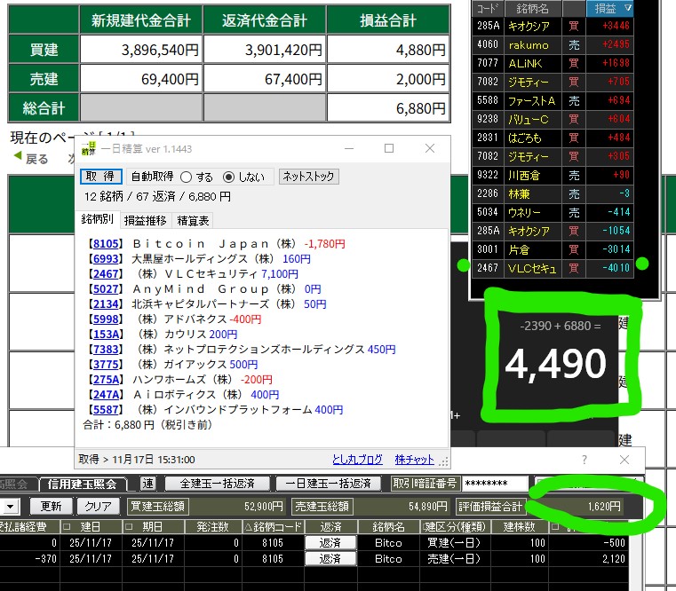Click the help question mark icon
This screenshot has width=676, height=591.
pos(584,460)
